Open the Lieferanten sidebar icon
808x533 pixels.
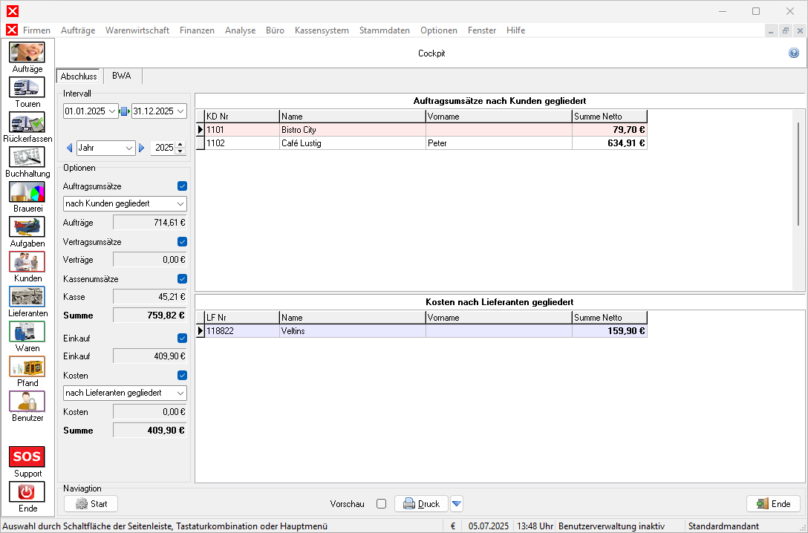pos(27,297)
